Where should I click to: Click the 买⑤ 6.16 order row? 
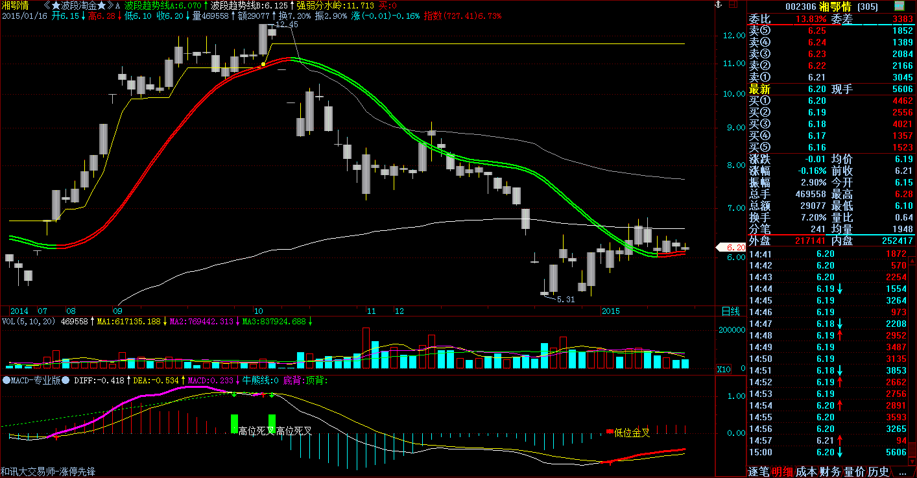831,147
